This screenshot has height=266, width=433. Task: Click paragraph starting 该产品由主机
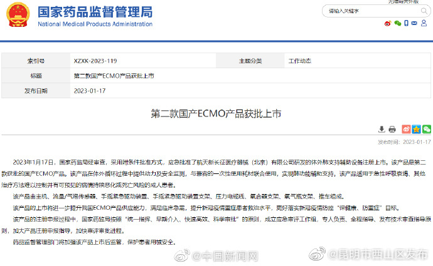point(179,197)
